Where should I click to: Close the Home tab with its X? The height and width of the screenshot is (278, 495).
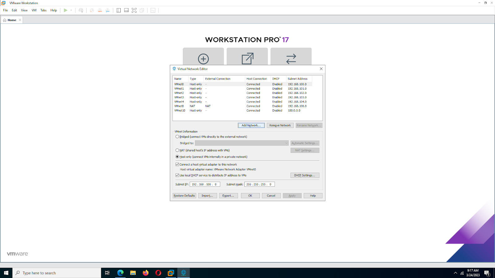(20, 20)
